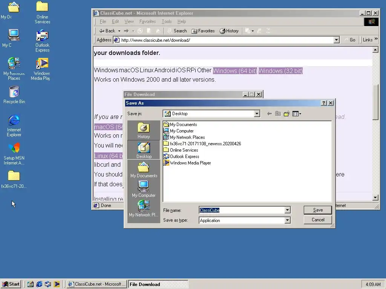The image size is (386, 289).
Task: Click IE page scrollbar down arrow
Action: pyautogui.click(x=375, y=197)
